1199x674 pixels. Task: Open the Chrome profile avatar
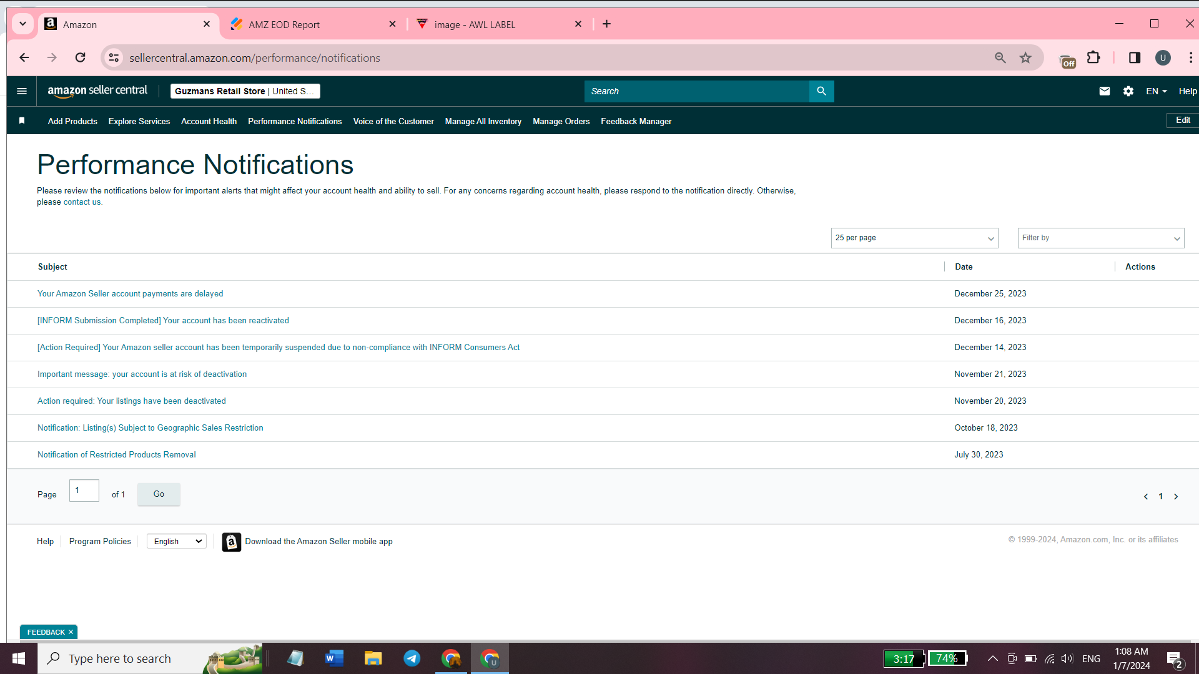point(1163,57)
